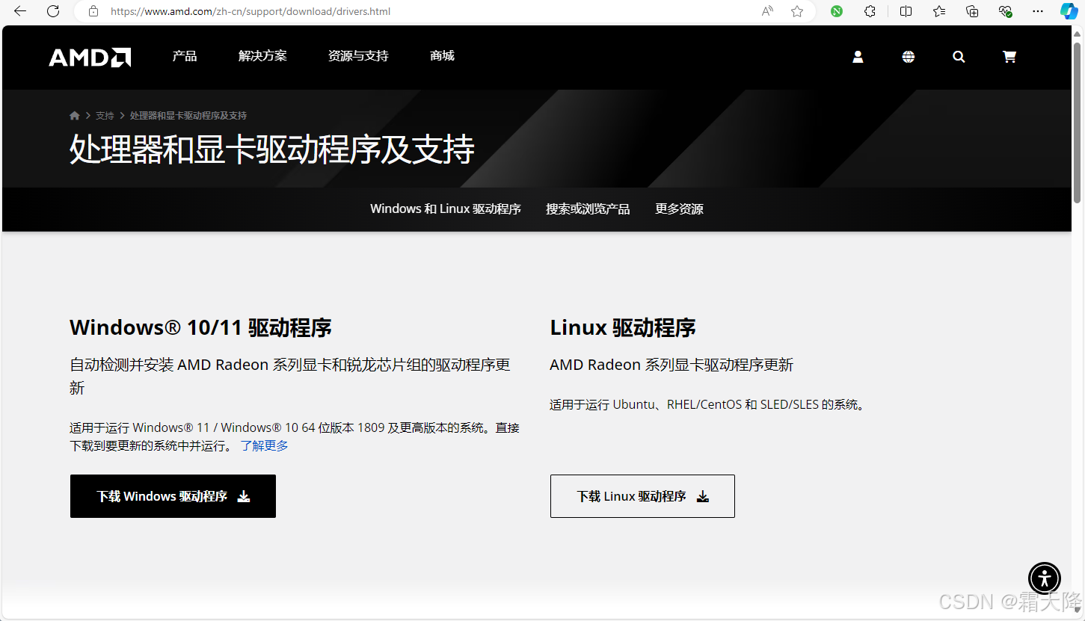Reload the page with refresh icon

pyautogui.click(x=53, y=11)
